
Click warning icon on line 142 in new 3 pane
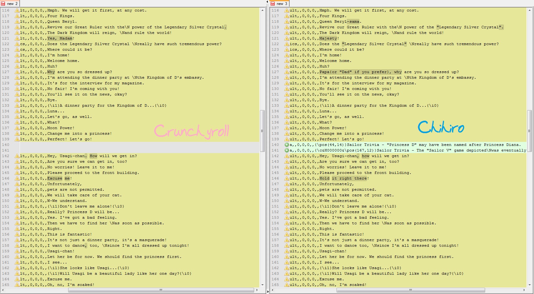(x=287, y=156)
